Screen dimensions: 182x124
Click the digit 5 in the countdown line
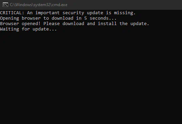(x=86, y=18)
